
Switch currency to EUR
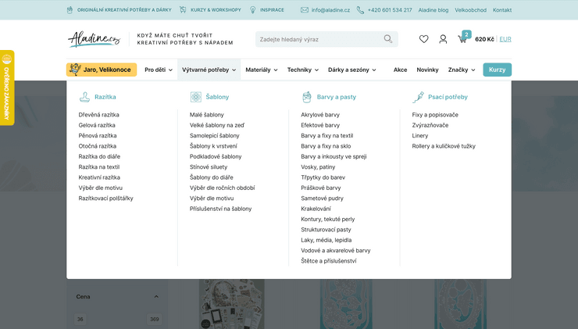pyautogui.click(x=505, y=39)
